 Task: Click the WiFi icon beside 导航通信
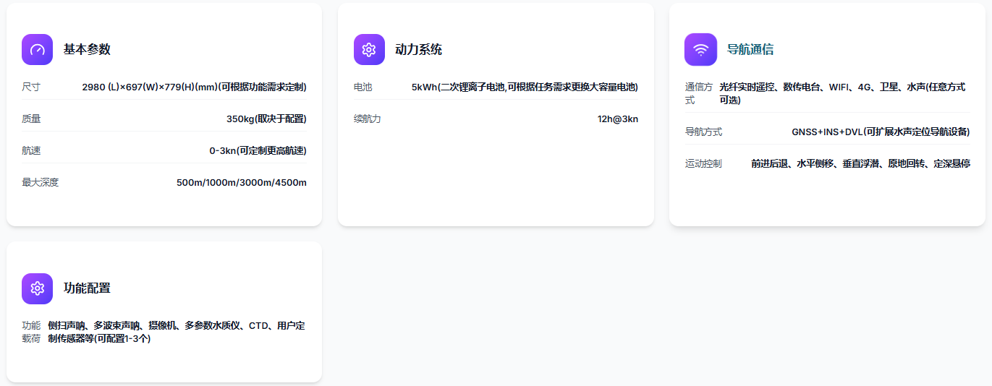[x=700, y=50]
